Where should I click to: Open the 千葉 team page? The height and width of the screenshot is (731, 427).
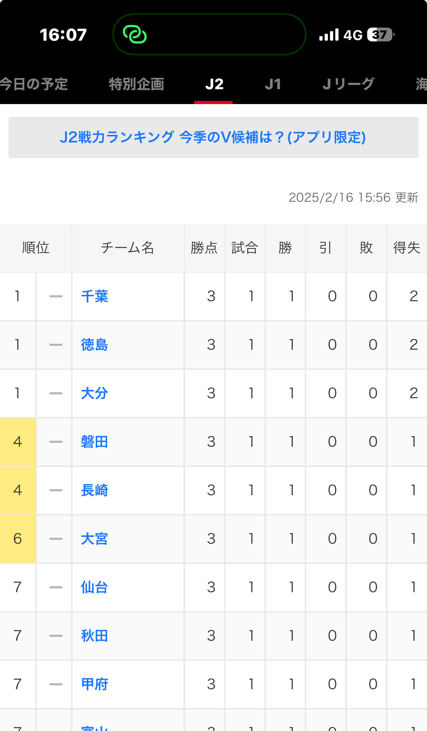pyautogui.click(x=95, y=296)
